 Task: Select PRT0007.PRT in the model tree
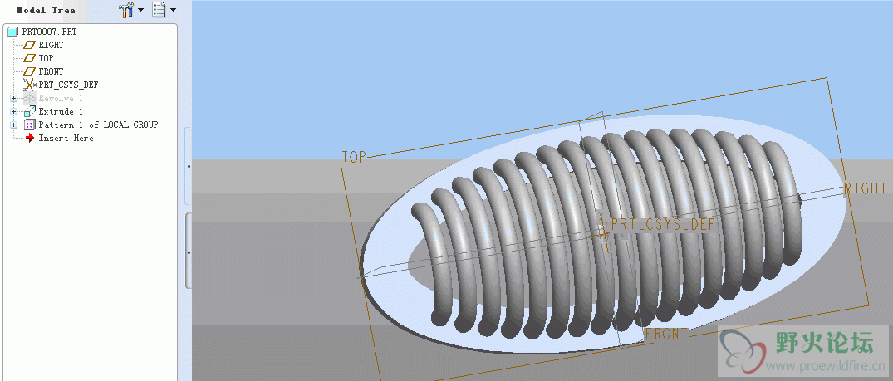coord(49,32)
